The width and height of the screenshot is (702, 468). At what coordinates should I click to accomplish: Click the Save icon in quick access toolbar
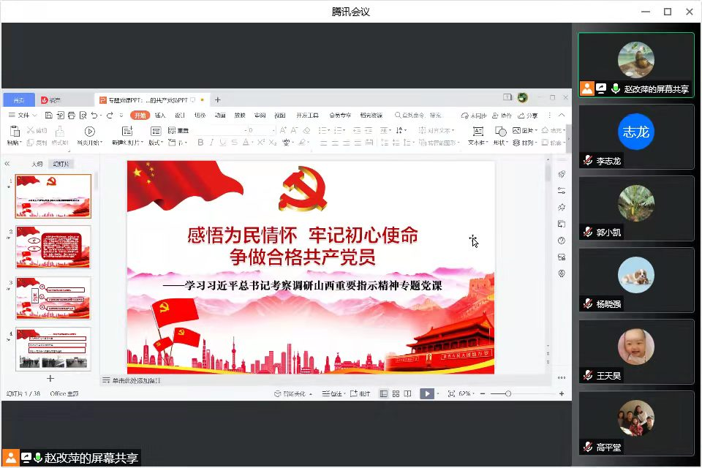(48, 116)
